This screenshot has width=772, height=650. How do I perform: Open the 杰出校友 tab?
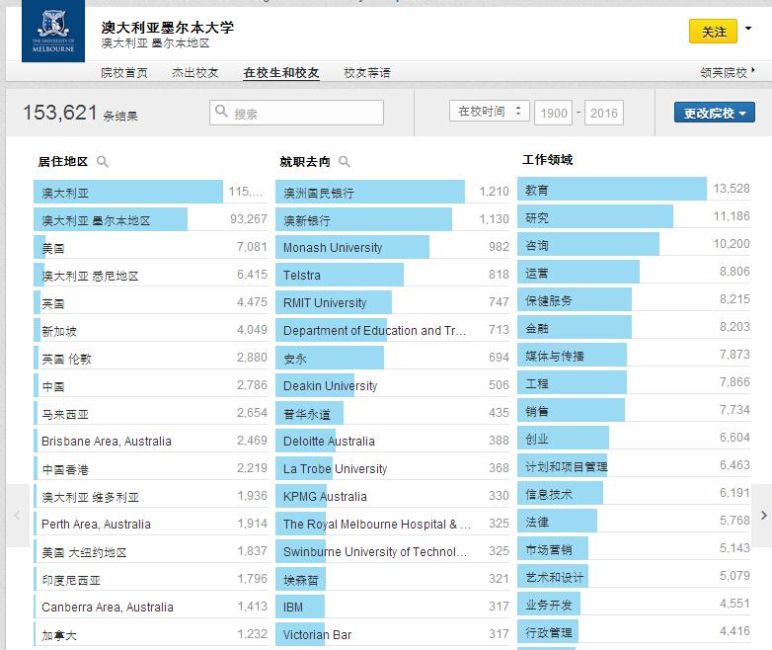click(x=194, y=73)
